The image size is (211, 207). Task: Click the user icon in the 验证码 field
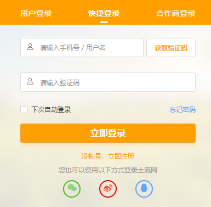(30, 82)
